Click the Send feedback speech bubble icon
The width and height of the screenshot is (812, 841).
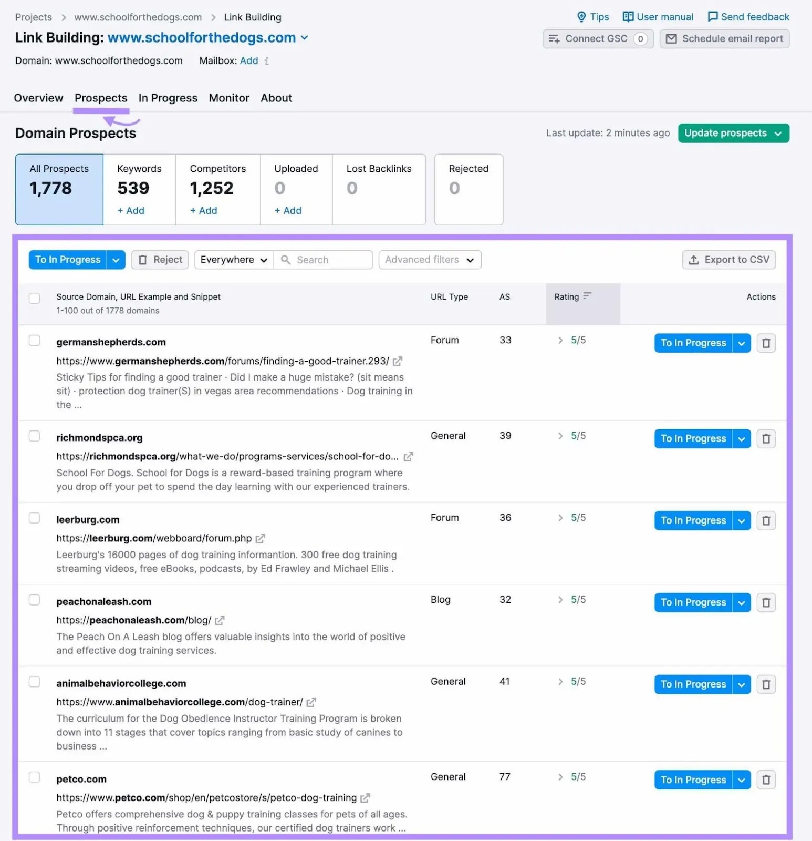pos(713,16)
